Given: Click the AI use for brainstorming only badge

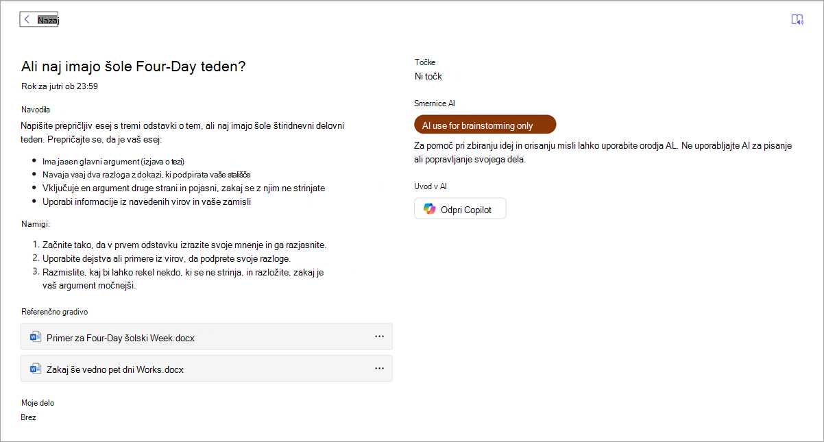Looking at the screenshot, I should tap(485, 125).
